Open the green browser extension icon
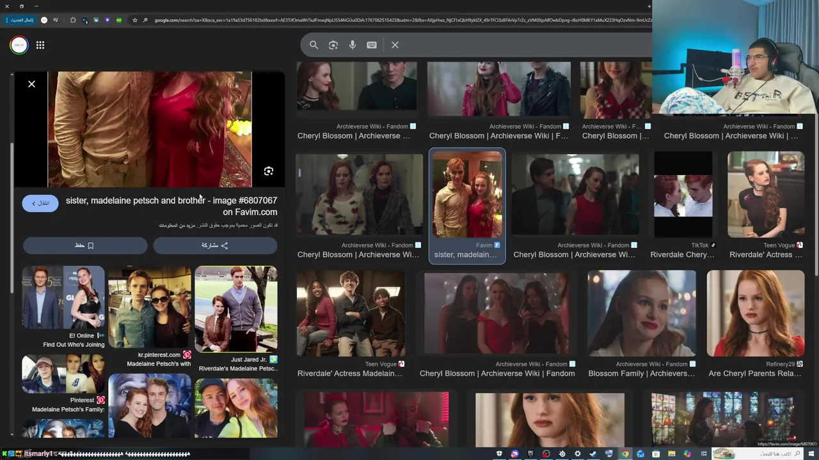Viewport: 819px width, 460px height. click(119, 20)
